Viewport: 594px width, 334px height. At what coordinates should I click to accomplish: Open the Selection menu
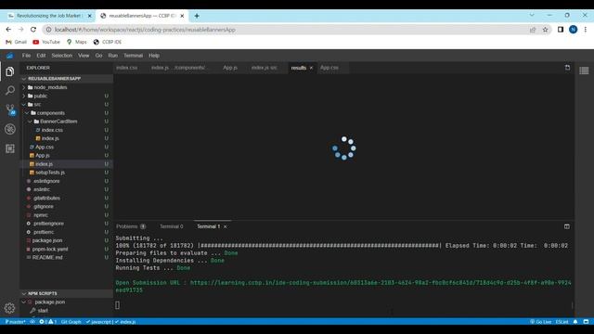(62, 56)
